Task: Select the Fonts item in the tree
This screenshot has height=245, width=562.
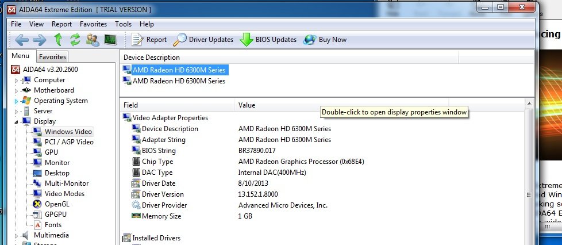Action: click(x=53, y=225)
